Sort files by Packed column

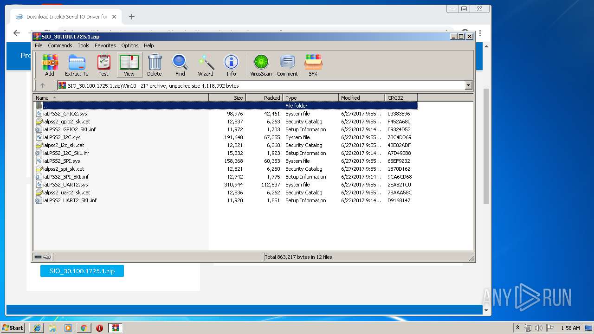point(264,97)
